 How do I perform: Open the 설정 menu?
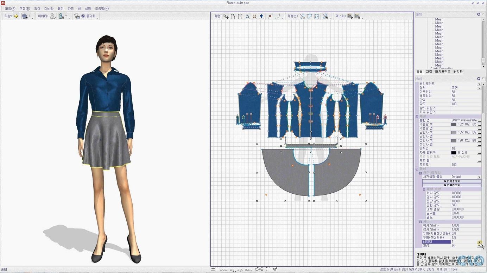88,8
